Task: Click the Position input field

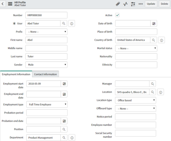Action: coord(43,129)
